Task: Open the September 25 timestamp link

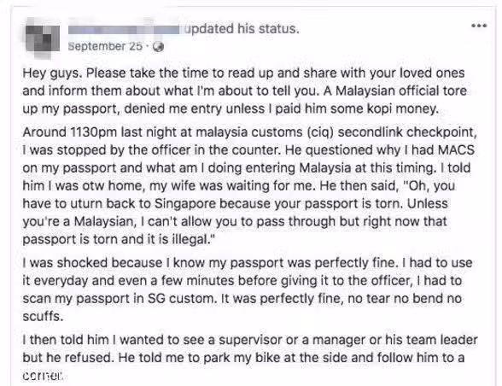Action: click(105, 46)
